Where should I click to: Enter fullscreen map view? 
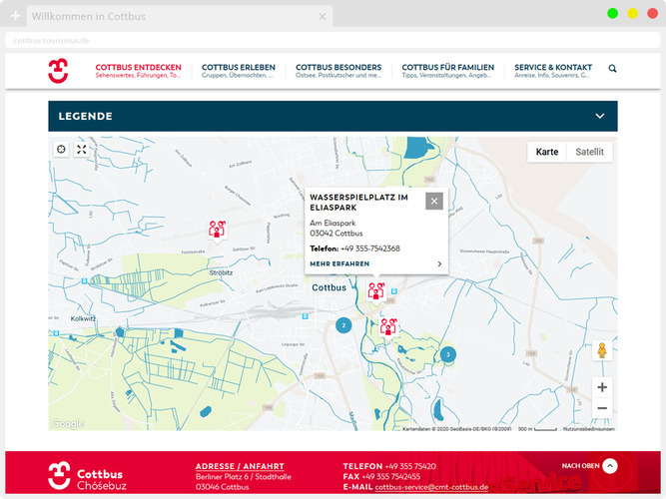pyautogui.click(x=82, y=149)
